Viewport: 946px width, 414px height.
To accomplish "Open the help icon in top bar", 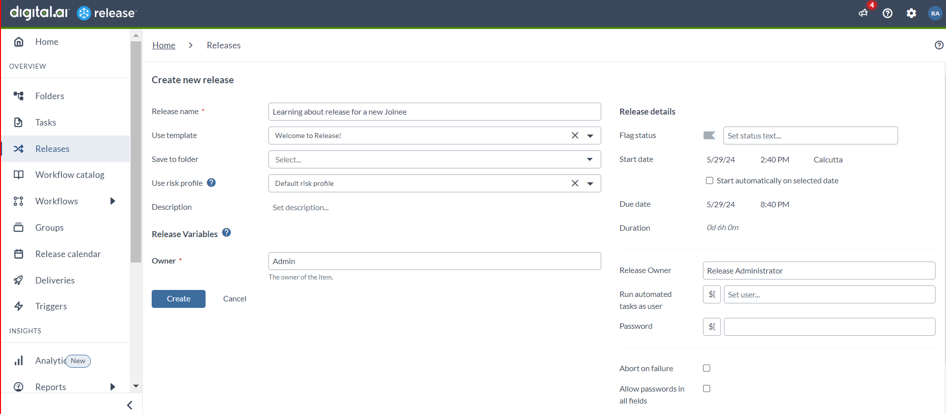I will (x=888, y=13).
